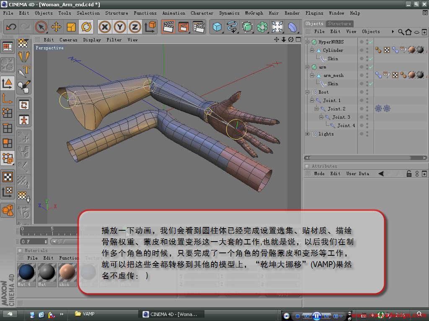Click the frame 0 F field
The height and width of the screenshot is (321, 429).
(x=34, y=242)
